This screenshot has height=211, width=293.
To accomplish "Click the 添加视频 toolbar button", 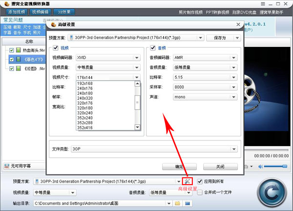I will tap(17, 12).
